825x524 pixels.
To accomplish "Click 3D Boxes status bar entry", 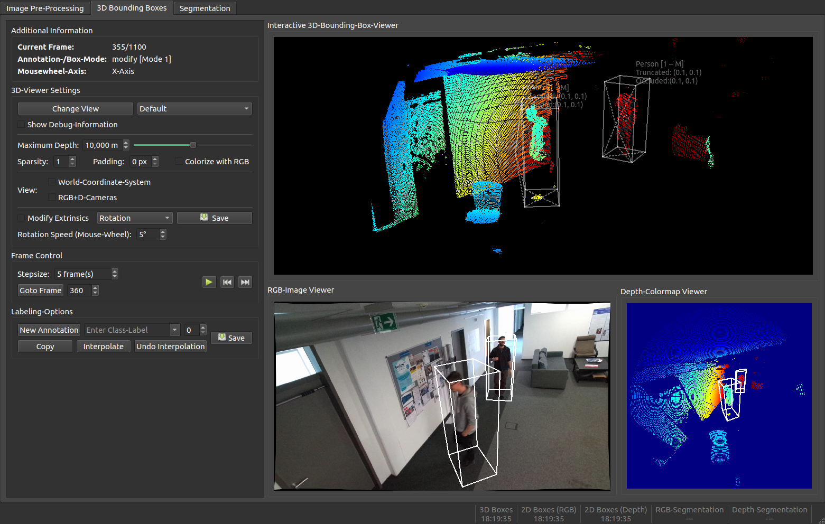I will [x=496, y=514].
